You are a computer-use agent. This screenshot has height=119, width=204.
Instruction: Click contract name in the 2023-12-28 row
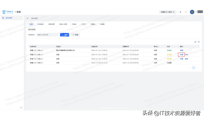(x=36, y=63)
